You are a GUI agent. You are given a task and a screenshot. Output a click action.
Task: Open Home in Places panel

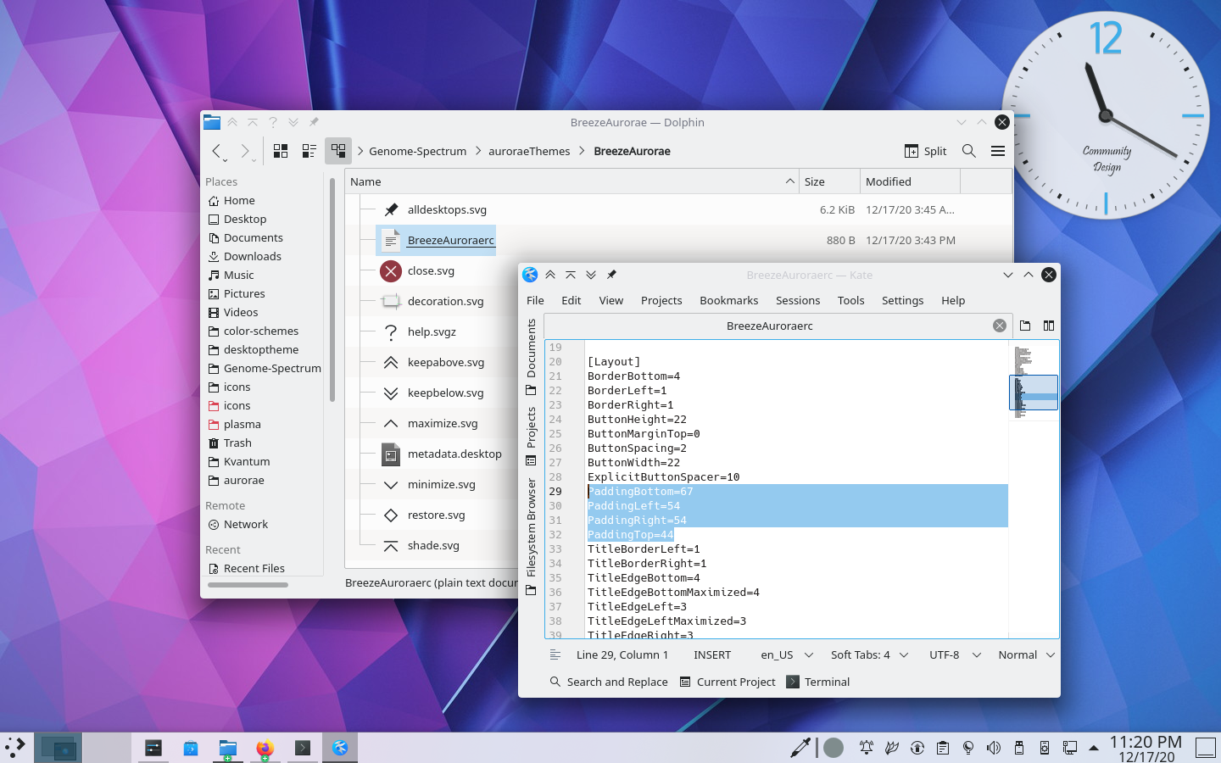[x=239, y=200]
